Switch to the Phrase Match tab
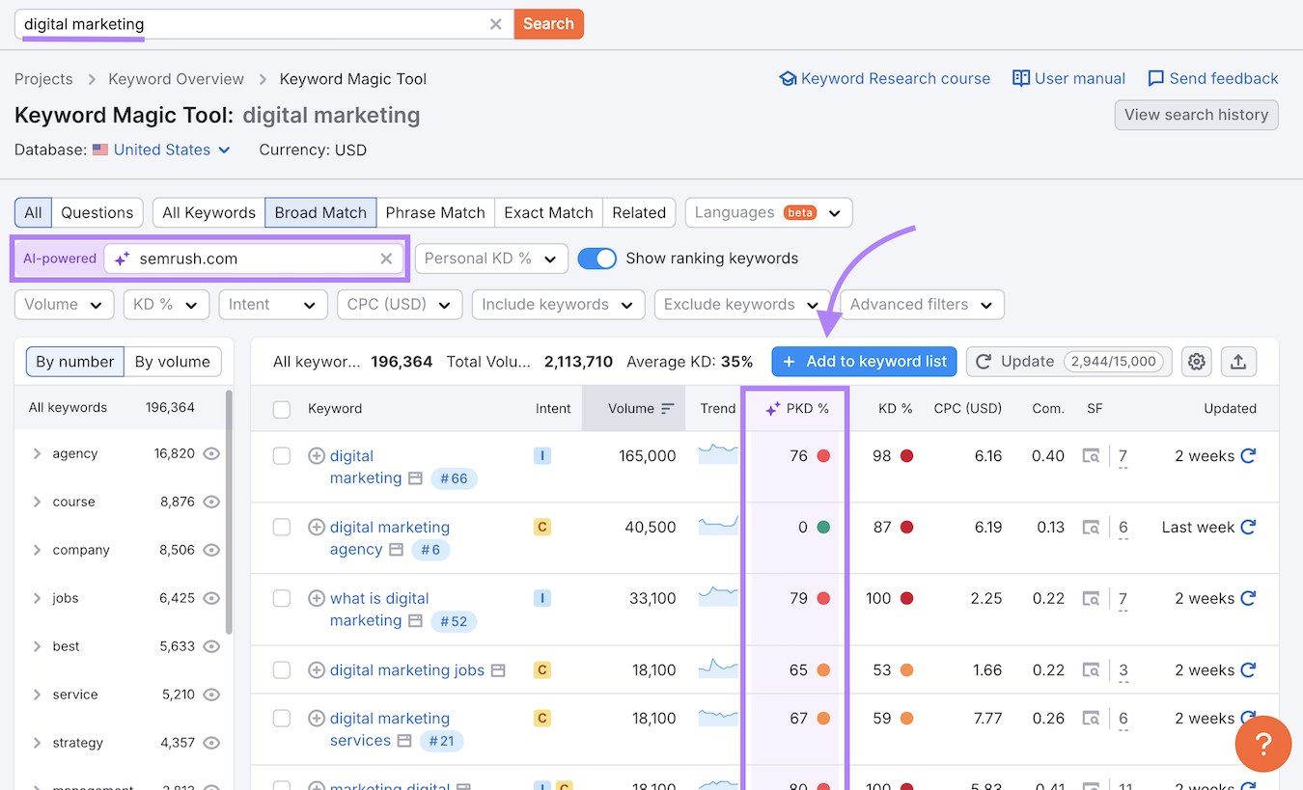 [435, 212]
